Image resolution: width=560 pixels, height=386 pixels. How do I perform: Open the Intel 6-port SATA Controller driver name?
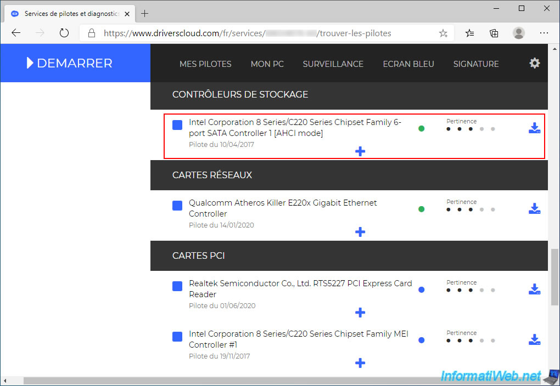tap(295, 128)
